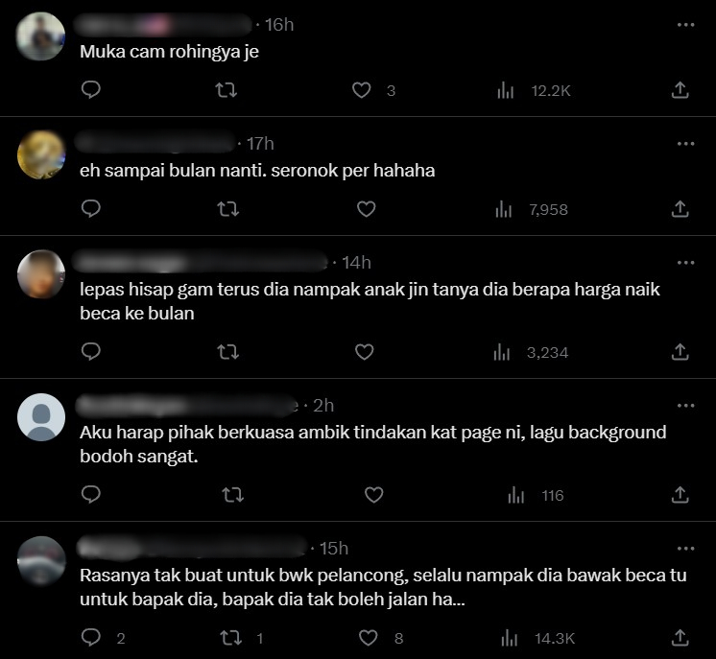
Task: View analytics showing 7,958 views
Action: (x=532, y=209)
